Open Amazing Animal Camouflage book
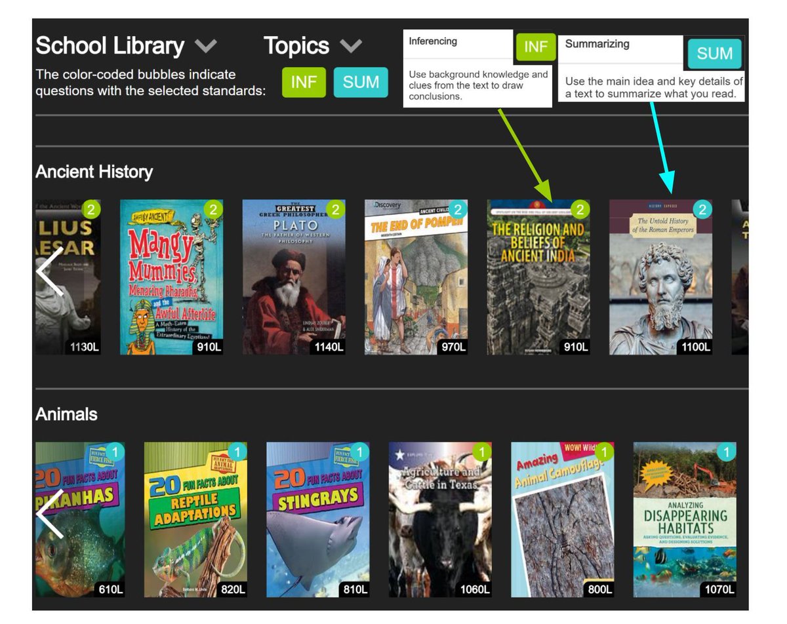This screenshot has width=787, height=624. click(x=563, y=520)
